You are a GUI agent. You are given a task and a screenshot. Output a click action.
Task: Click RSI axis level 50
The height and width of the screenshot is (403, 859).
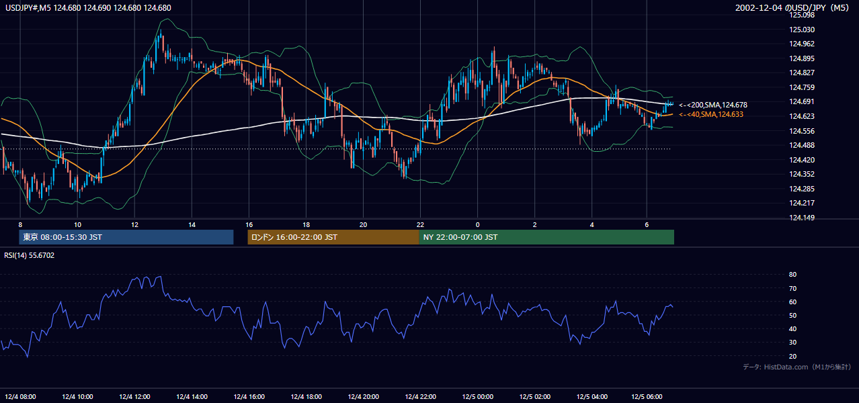point(792,315)
